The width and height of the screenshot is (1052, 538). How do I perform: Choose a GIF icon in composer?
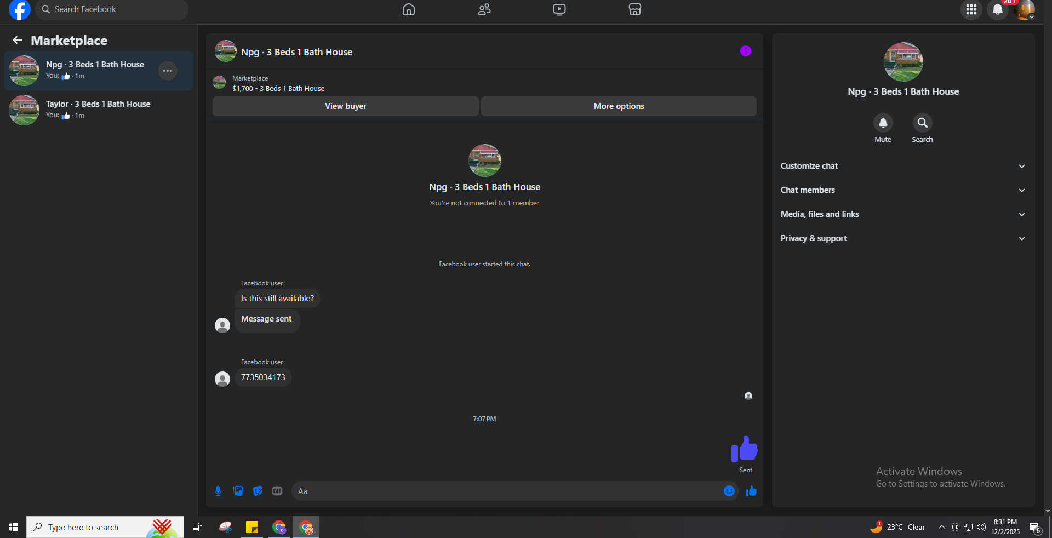pyautogui.click(x=277, y=491)
